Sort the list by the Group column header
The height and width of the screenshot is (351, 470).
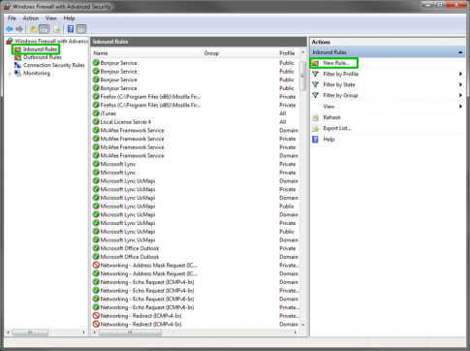coord(239,53)
